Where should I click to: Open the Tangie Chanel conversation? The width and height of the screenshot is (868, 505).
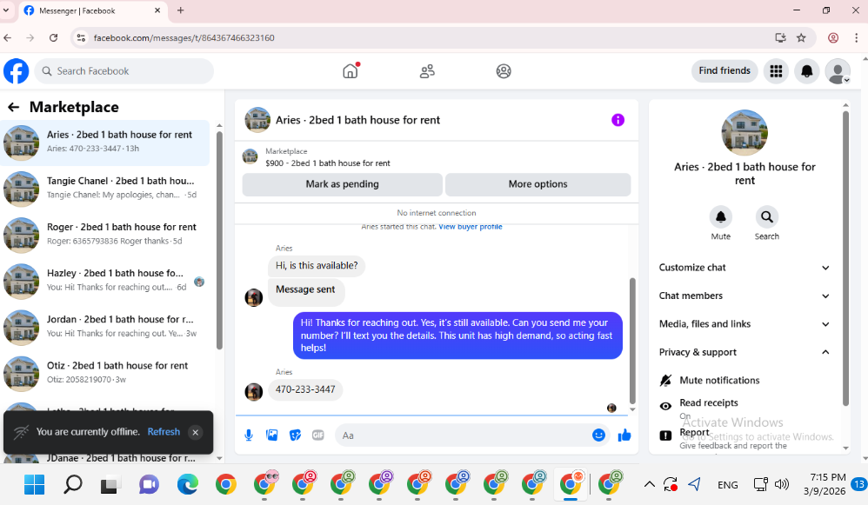pos(105,189)
